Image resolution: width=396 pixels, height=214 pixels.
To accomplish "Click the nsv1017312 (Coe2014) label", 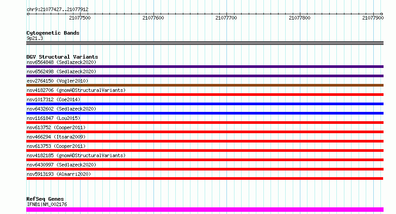I will [53, 99].
